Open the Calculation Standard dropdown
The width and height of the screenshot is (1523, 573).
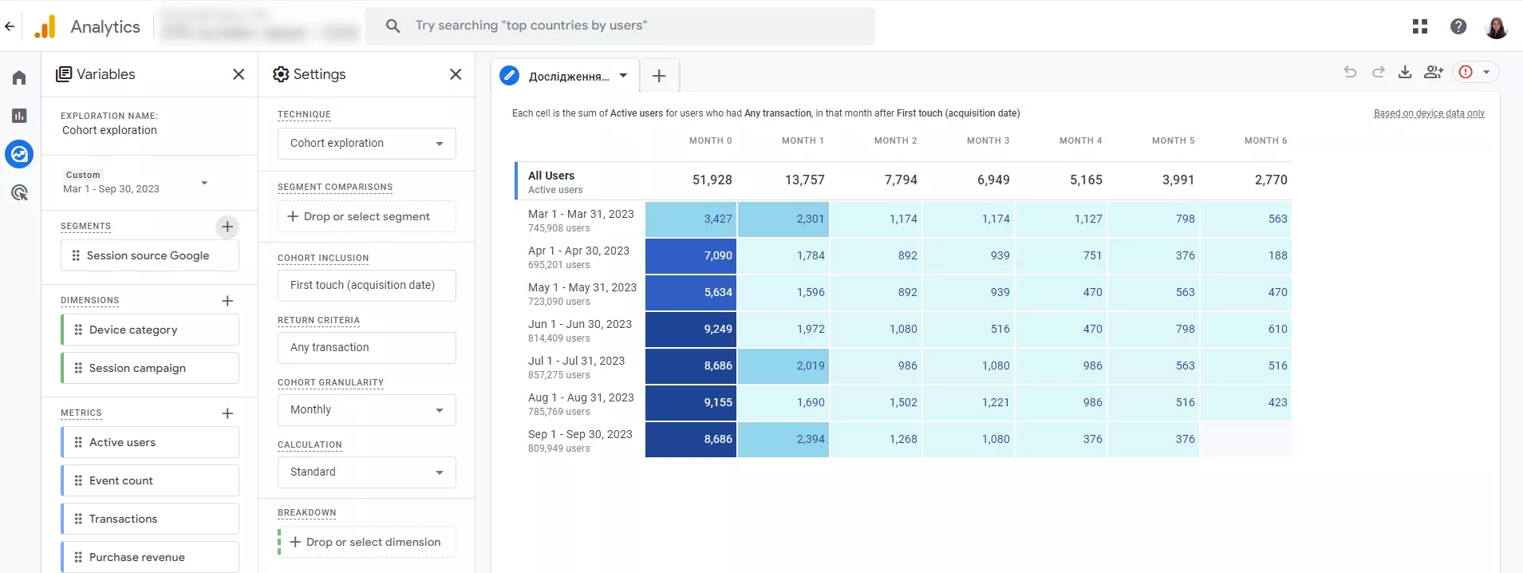click(x=367, y=472)
